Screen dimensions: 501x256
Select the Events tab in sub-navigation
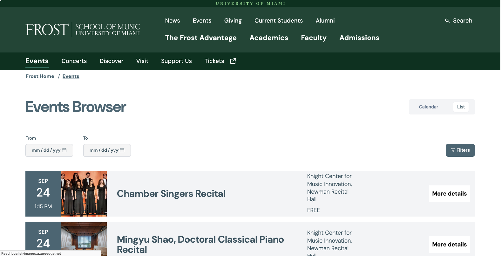[37, 61]
